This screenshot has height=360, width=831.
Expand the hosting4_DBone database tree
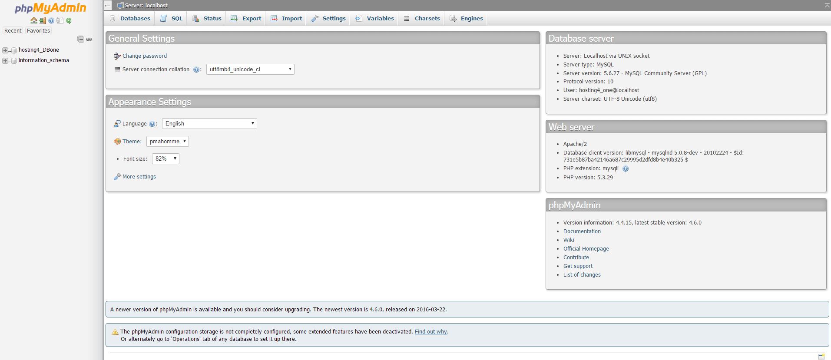tap(5, 50)
